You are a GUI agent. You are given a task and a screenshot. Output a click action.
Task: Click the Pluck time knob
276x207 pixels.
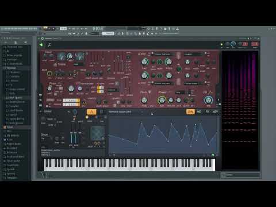click(144, 100)
